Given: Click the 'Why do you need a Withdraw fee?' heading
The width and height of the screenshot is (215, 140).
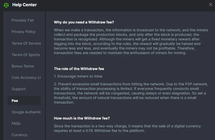Looking at the screenshot, I should [x=84, y=22].
